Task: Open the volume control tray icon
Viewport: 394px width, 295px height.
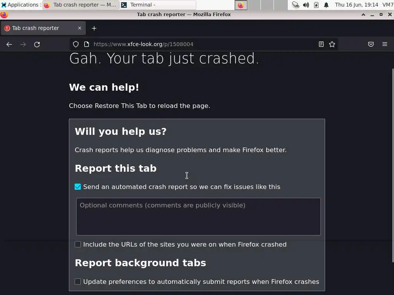Action: tap(306, 5)
